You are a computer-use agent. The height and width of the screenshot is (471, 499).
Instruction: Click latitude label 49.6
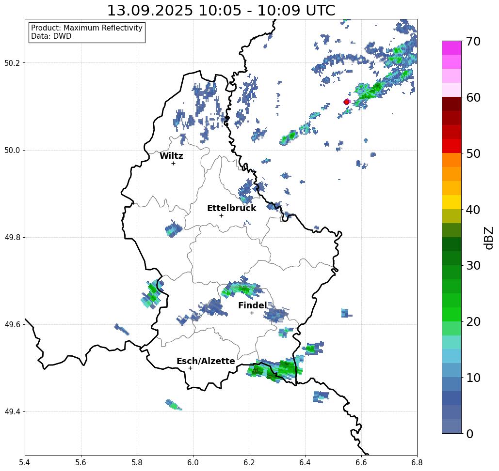(x=12, y=325)
